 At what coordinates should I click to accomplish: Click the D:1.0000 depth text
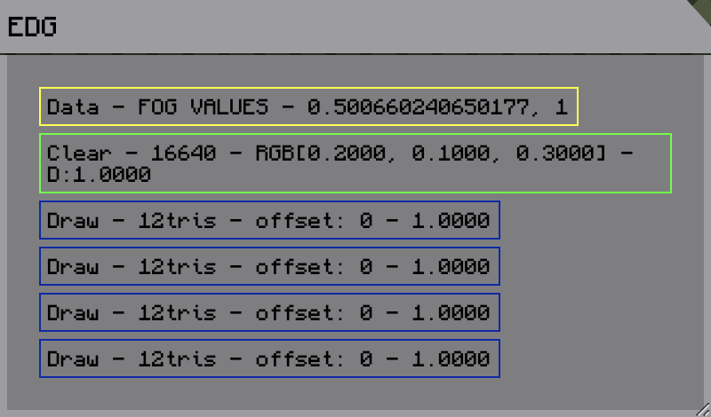point(99,176)
